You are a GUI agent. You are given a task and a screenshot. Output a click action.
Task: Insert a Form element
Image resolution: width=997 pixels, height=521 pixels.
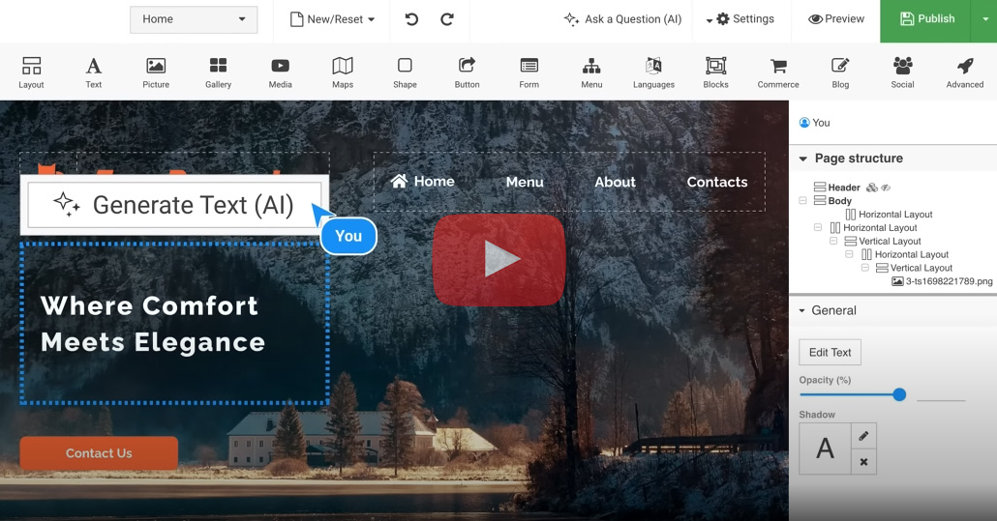[529, 72]
